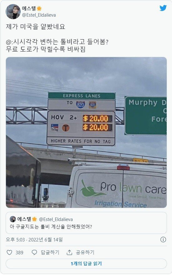The image size is (172, 275).
Task: Click the 답글하기 reply label
Action: click(50, 252)
